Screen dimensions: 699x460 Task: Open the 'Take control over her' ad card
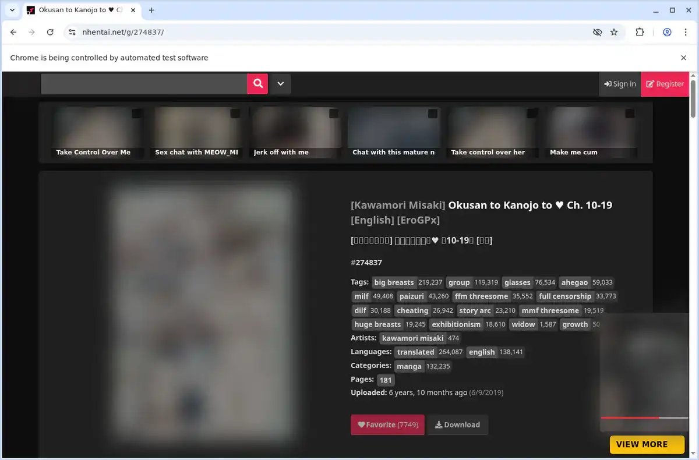pos(493,133)
